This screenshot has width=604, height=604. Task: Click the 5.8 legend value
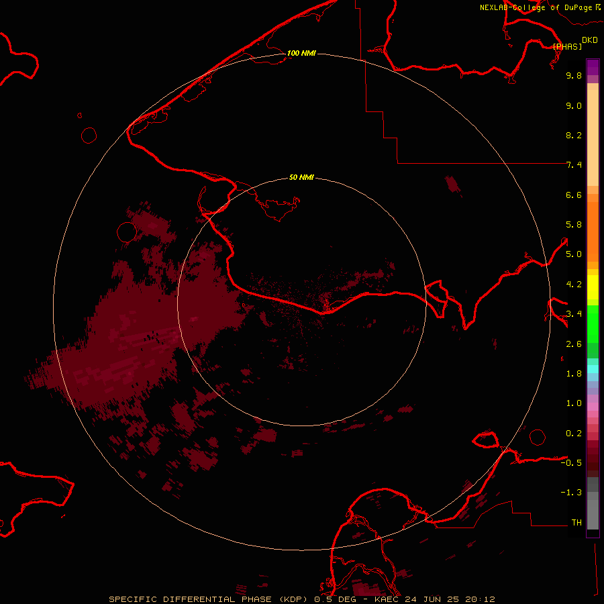pyautogui.click(x=574, y=225)
